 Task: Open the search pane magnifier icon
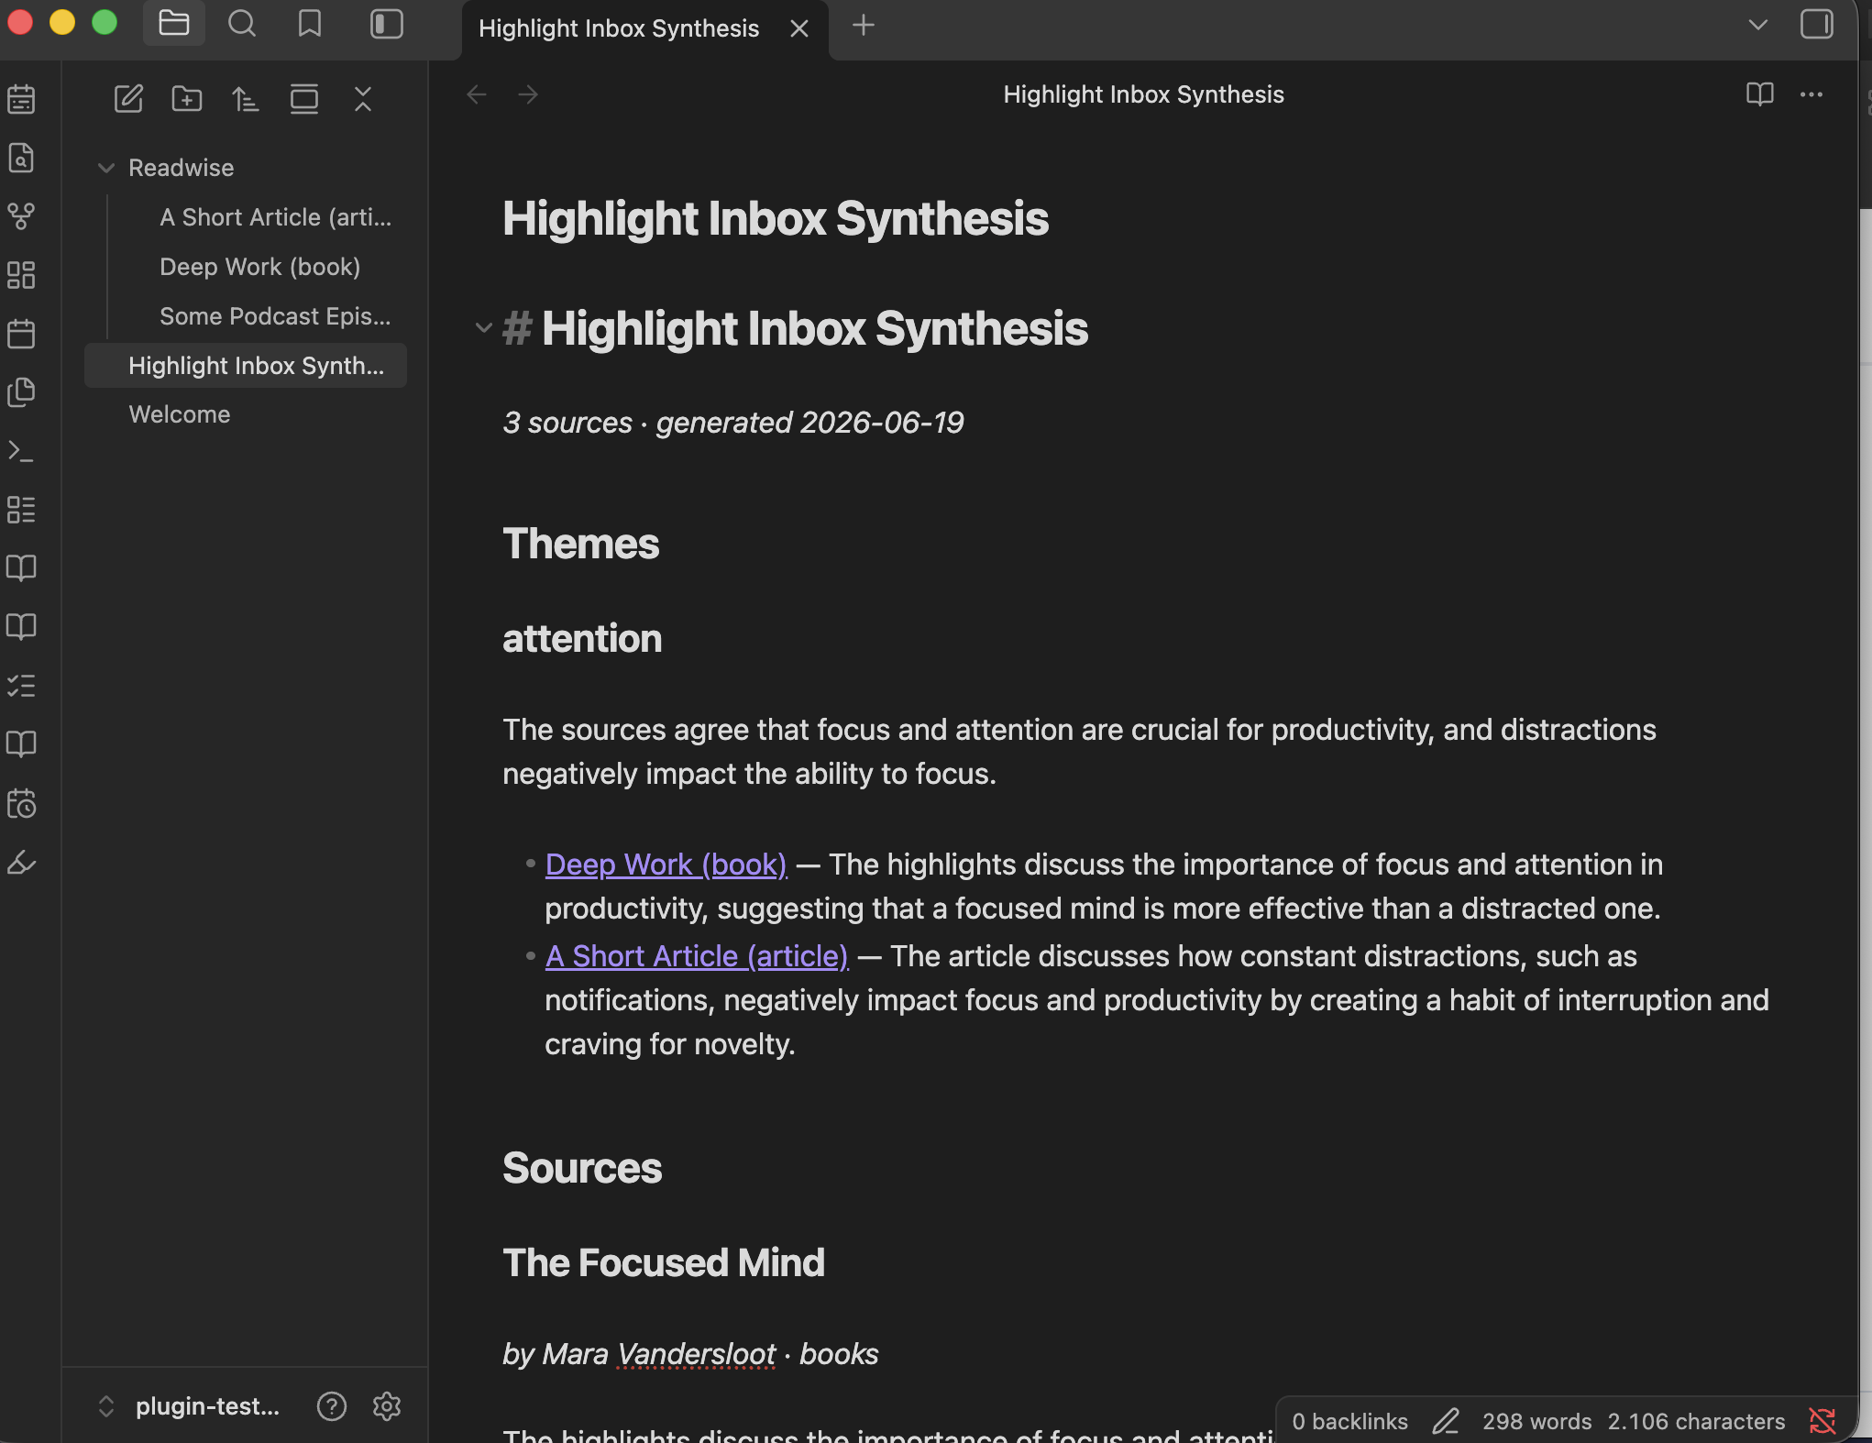tap(242, 24)
